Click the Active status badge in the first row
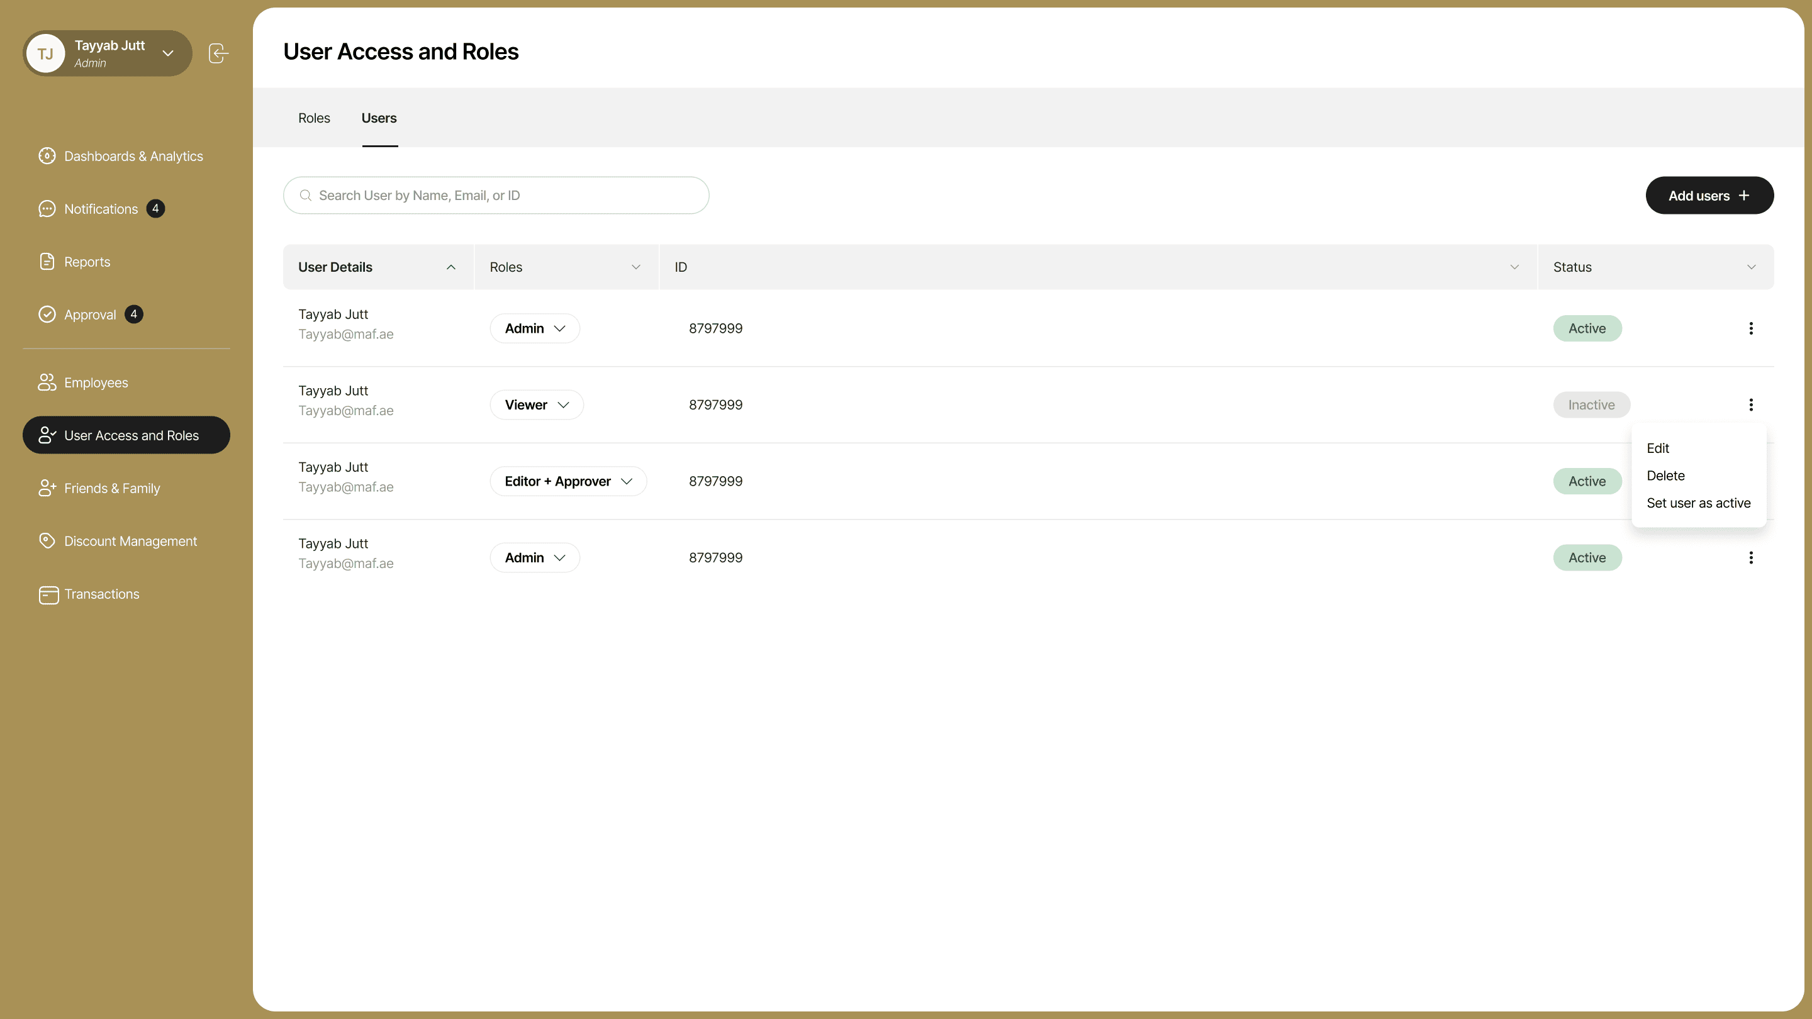The image size is (1812, 1019). [1587, 328]
